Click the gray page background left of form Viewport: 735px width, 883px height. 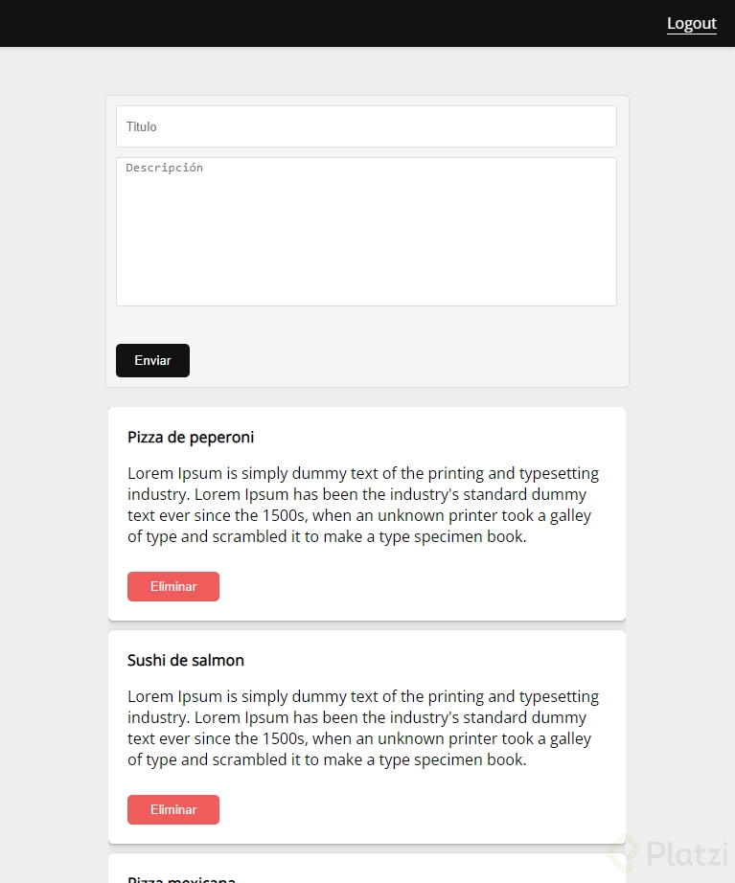click(53, 287)
